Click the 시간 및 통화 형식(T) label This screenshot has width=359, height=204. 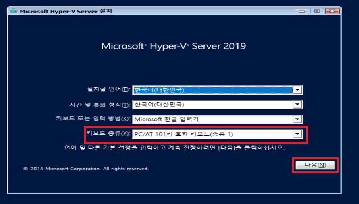[100, 105]
